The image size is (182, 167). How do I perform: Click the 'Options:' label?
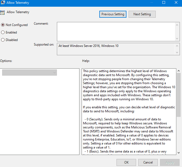pyautogui.click(x=6, y=61)
